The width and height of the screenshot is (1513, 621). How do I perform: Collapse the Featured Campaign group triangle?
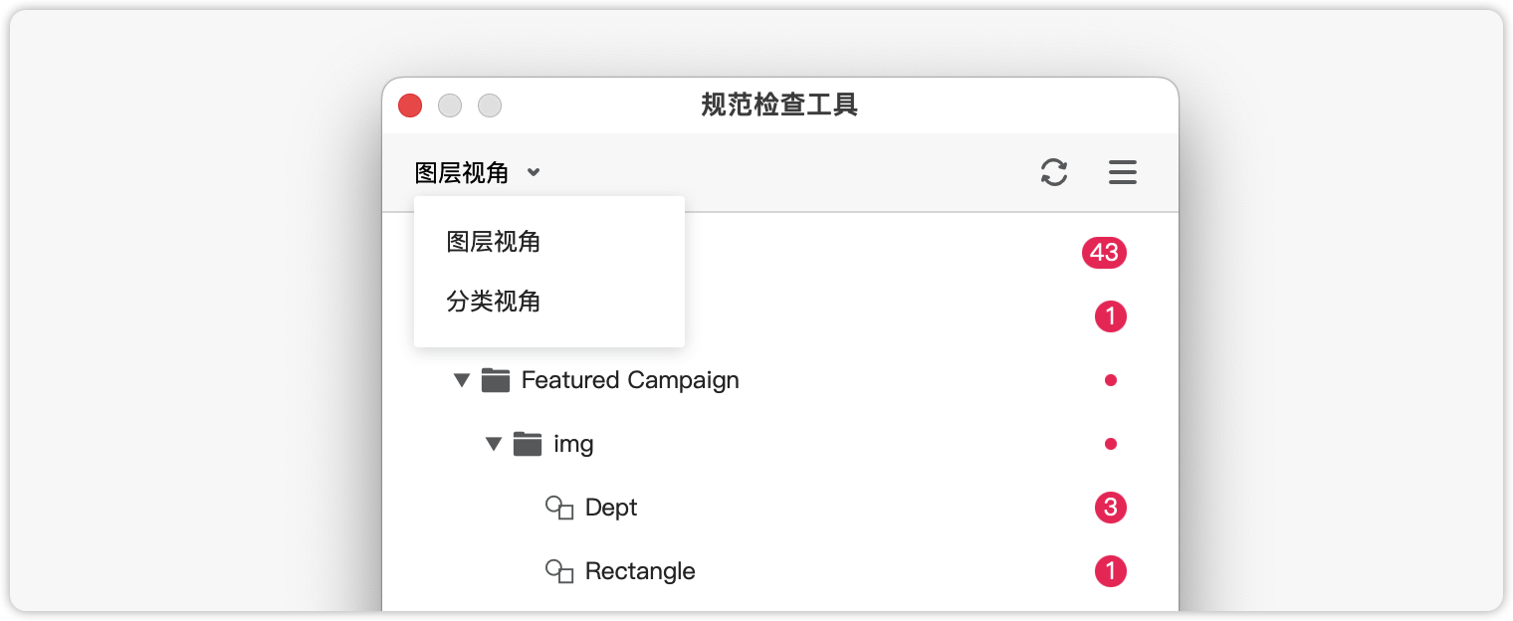(x=461, y=380)
